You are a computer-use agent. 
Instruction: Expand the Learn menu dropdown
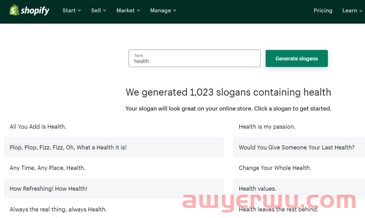[x=352, y=11]
